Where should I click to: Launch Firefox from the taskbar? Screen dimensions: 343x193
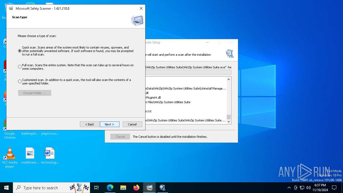(x=136, y=188)
